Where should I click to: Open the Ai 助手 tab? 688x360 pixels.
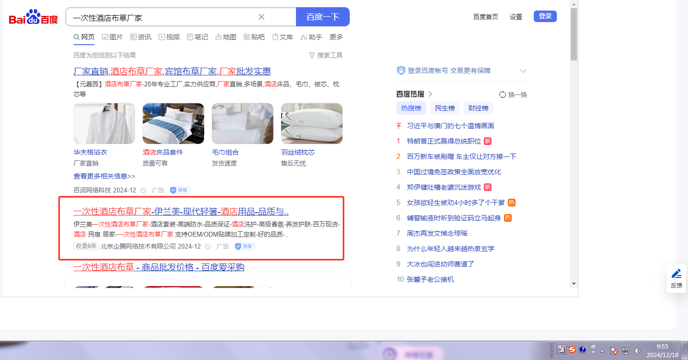[x=311, y=37]
